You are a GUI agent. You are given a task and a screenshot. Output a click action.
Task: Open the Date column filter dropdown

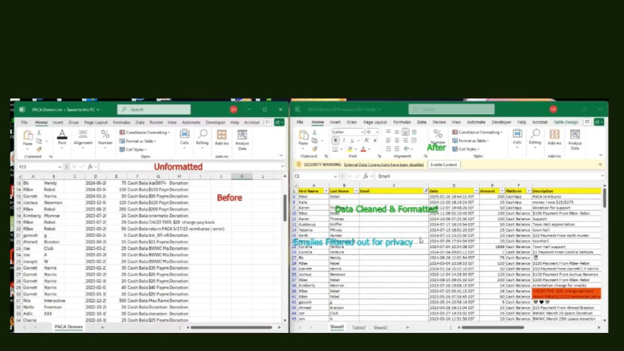click(476, 191)
